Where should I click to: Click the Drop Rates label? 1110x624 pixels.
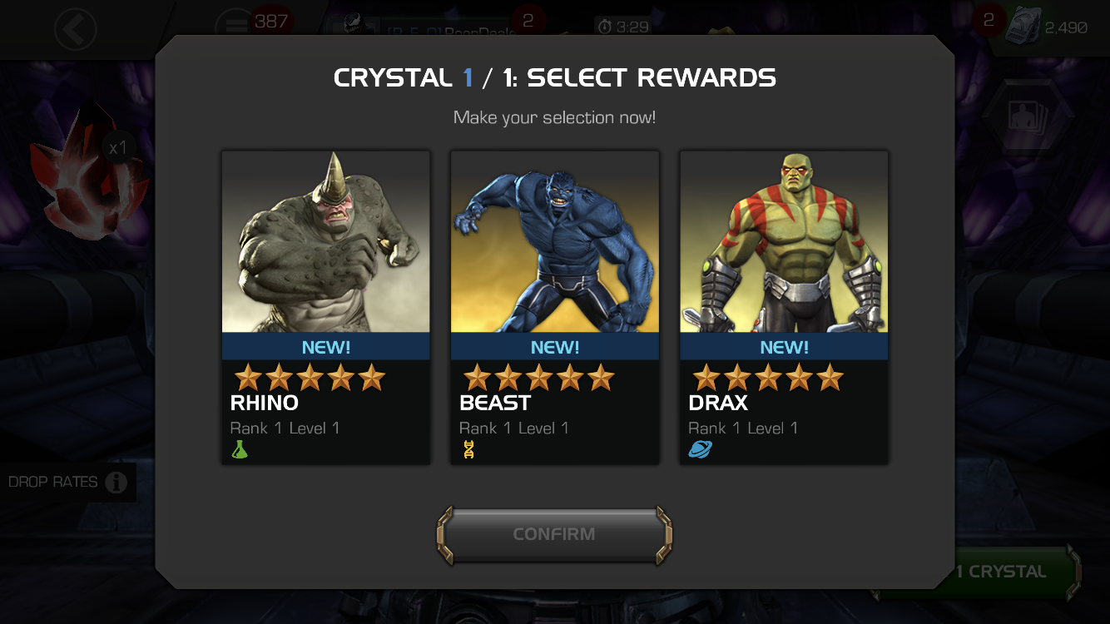[53, 482]
